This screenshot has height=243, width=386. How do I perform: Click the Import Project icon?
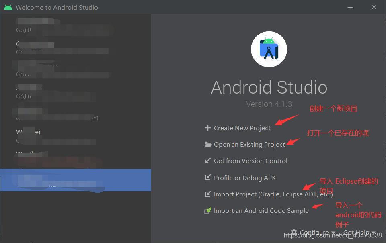click(208, 194)
